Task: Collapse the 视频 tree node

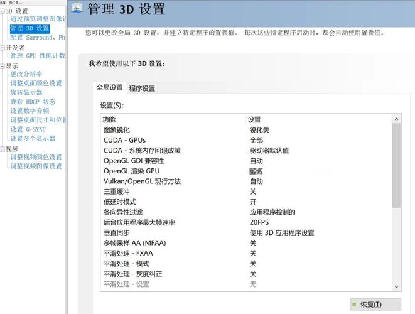Action: tap(3, 149)
